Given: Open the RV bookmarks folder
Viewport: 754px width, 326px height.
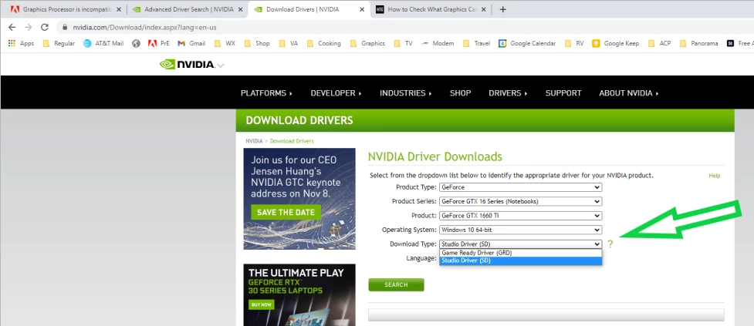Looking at the screenshot, I should point(574,43).
